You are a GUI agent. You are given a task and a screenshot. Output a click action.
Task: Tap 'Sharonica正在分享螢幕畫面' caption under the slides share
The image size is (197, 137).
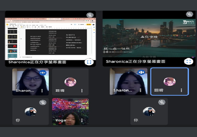(37, 62)
